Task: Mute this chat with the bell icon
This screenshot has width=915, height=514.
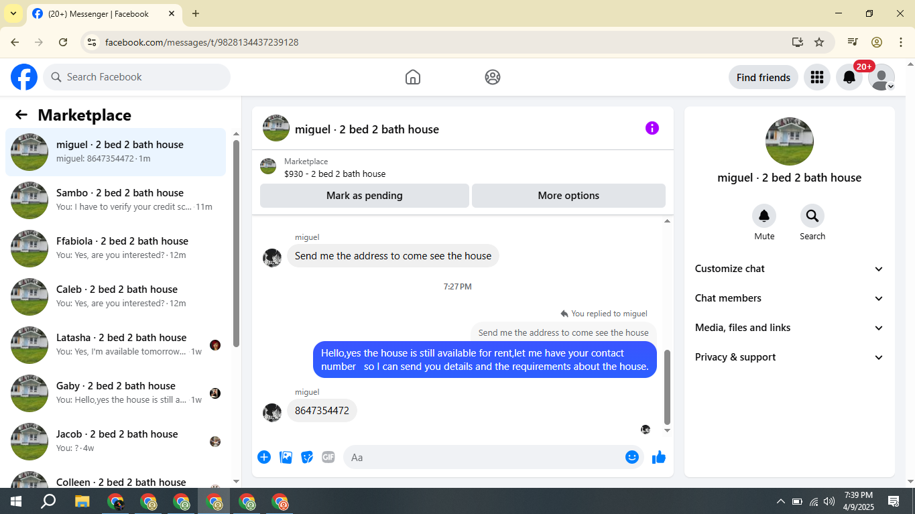Action: 764,216
